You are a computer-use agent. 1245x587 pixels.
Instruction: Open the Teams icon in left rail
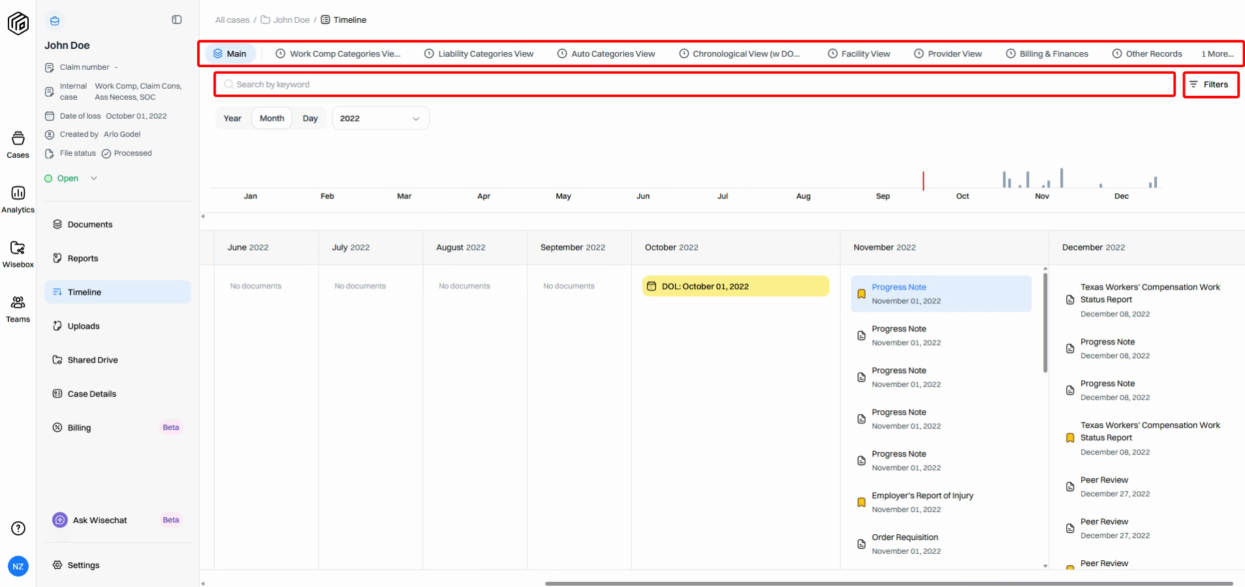click(18, 309)
